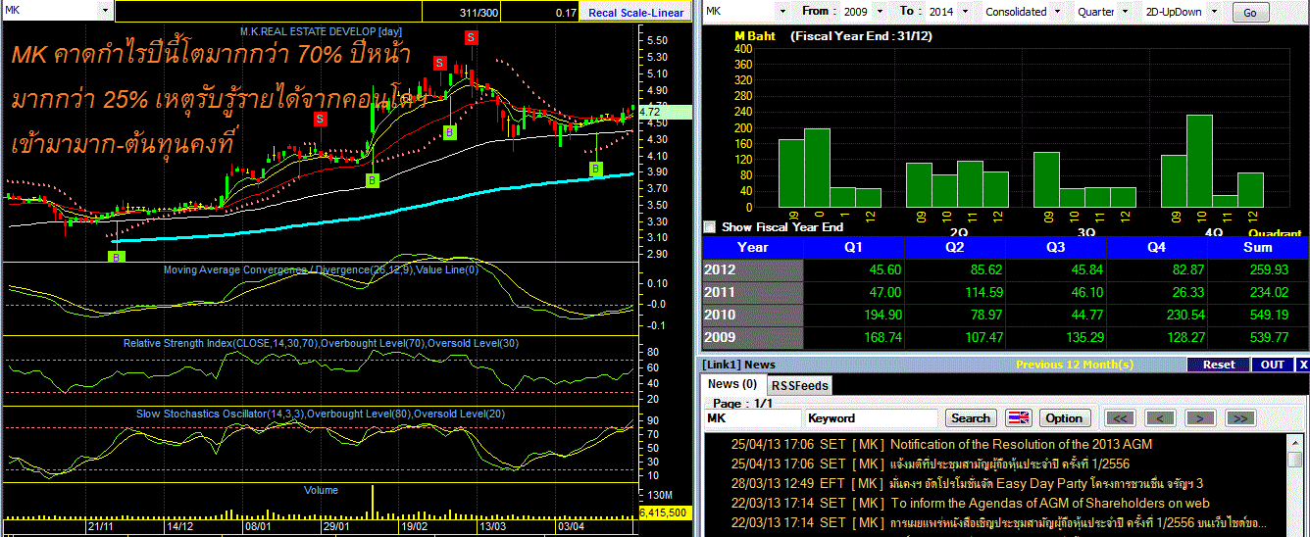The image size is (1310, 537).
Task: Select the 2011 row label
Action: (753, 293)
